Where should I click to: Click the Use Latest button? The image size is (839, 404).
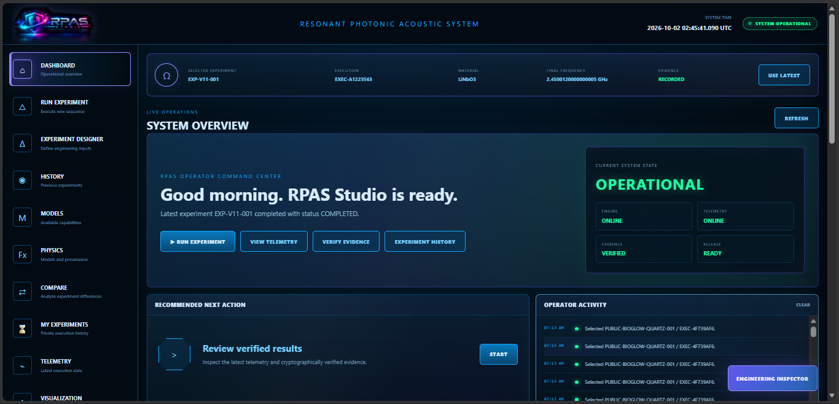tap(784, 76)
